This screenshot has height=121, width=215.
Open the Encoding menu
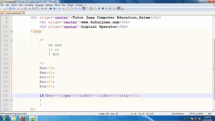click(29, 5)
